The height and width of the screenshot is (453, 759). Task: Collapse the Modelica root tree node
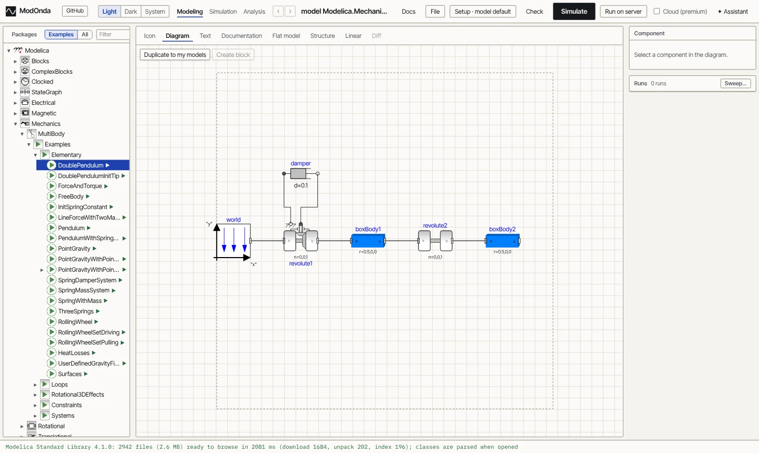[x=9, y=51]
